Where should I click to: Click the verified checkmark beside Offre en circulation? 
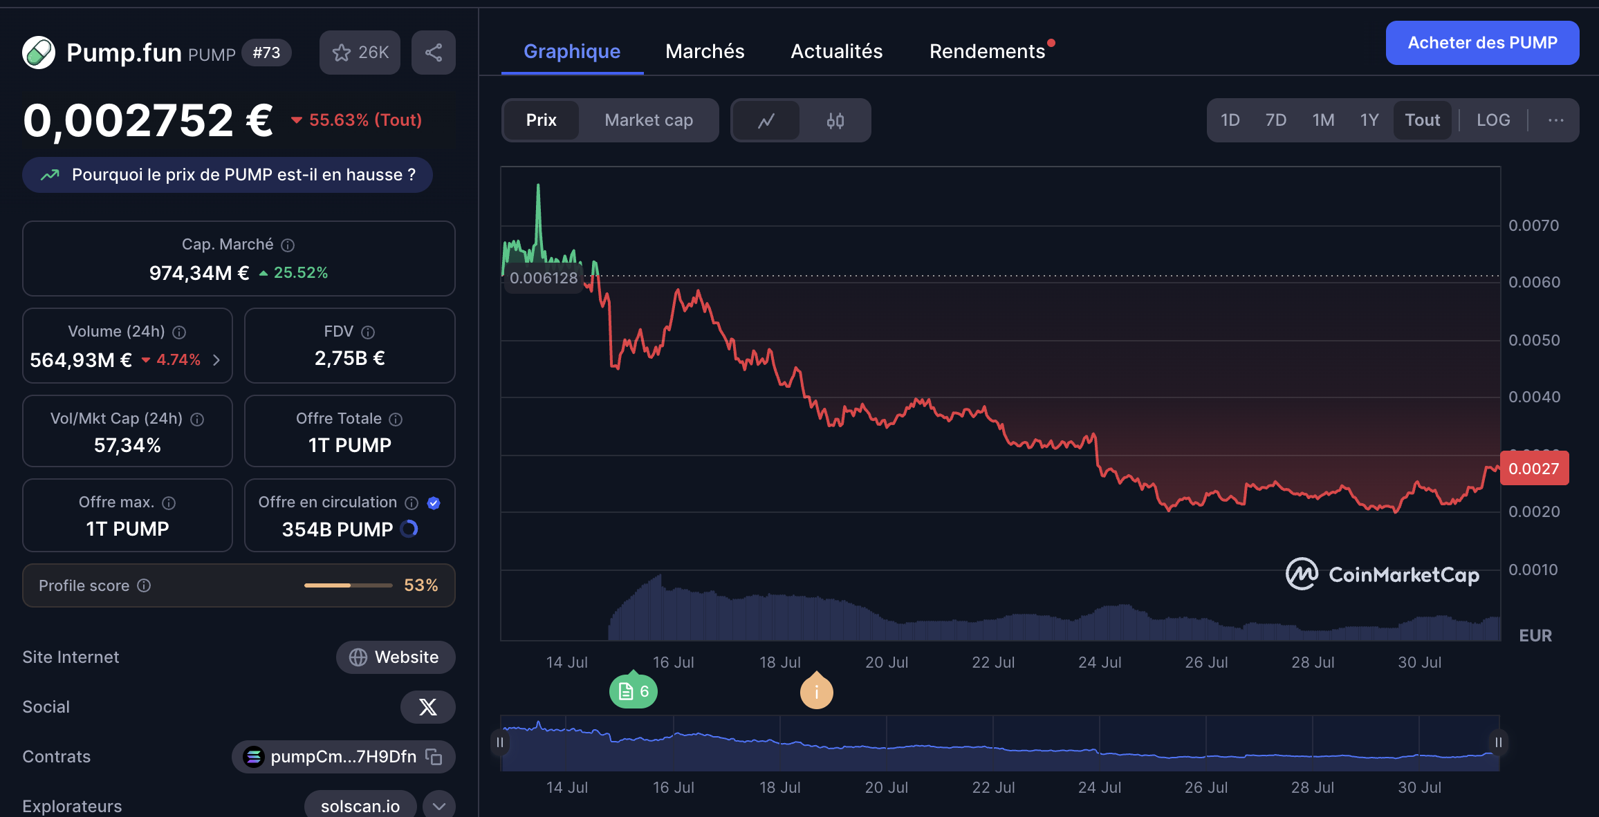(x=434, y=503)
